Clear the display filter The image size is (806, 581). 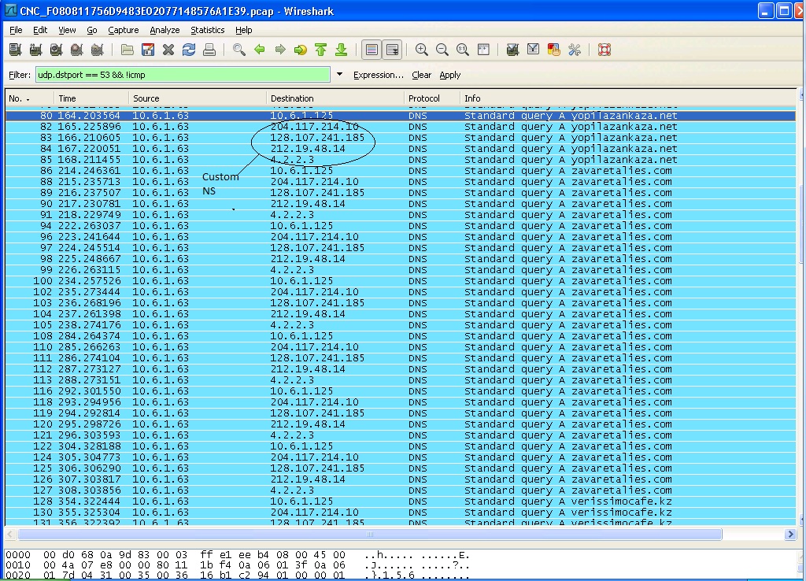pyautogui.click(x=422, y=75)
